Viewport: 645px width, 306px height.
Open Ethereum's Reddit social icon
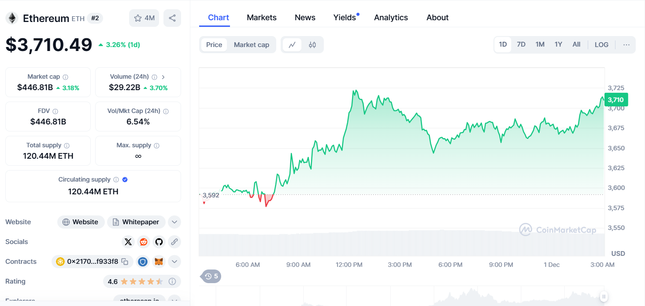point(144,242)
